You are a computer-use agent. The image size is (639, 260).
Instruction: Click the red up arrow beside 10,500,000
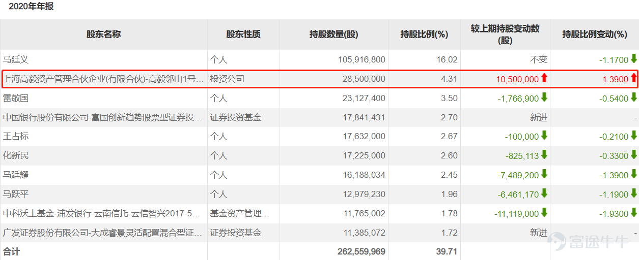click(544, 78)
